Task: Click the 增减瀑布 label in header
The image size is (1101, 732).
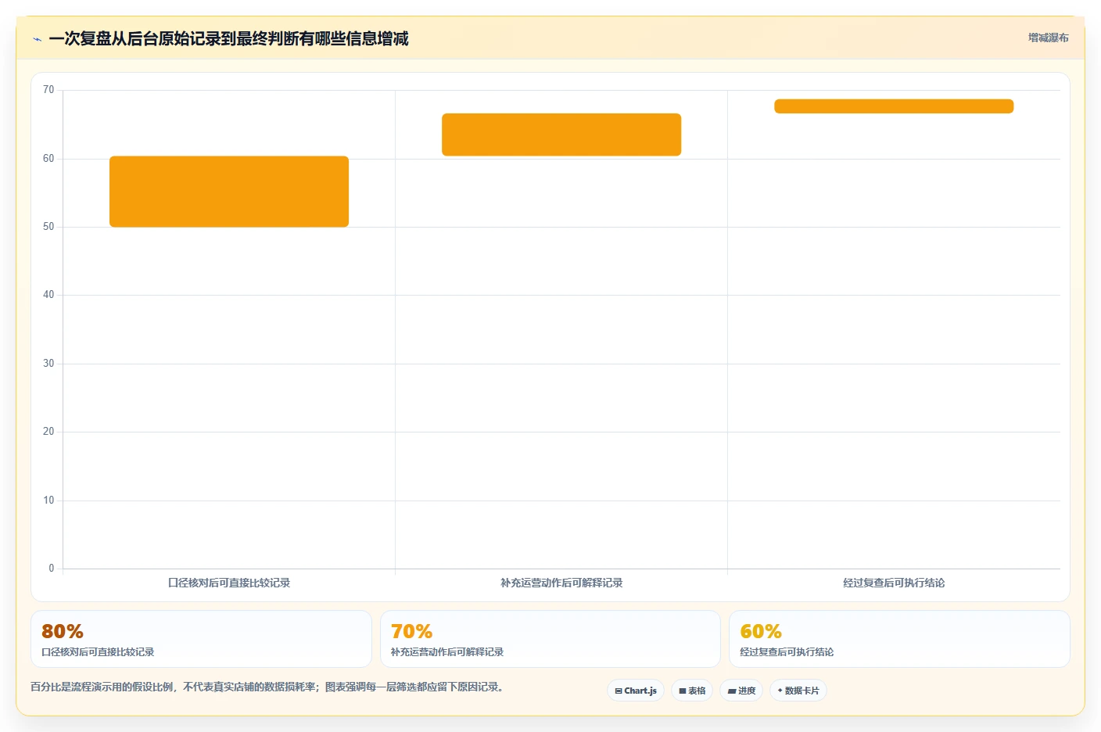Action: pos(1048,38)
